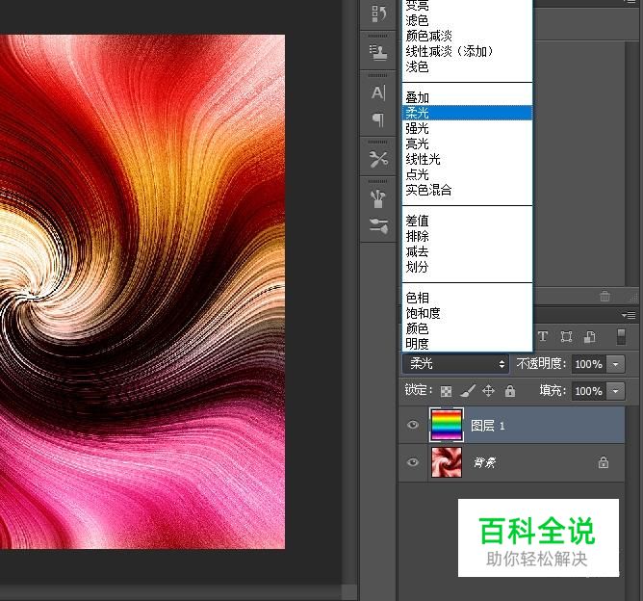Image resolution: width=643 pixels, height=601 pixels.
Task: Choose 划分 blend mode
Action: click(x=467, y=267)
